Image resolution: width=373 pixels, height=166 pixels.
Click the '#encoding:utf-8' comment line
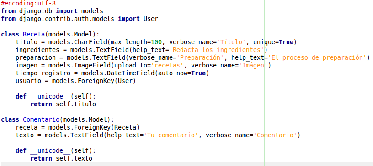[28, 4]
